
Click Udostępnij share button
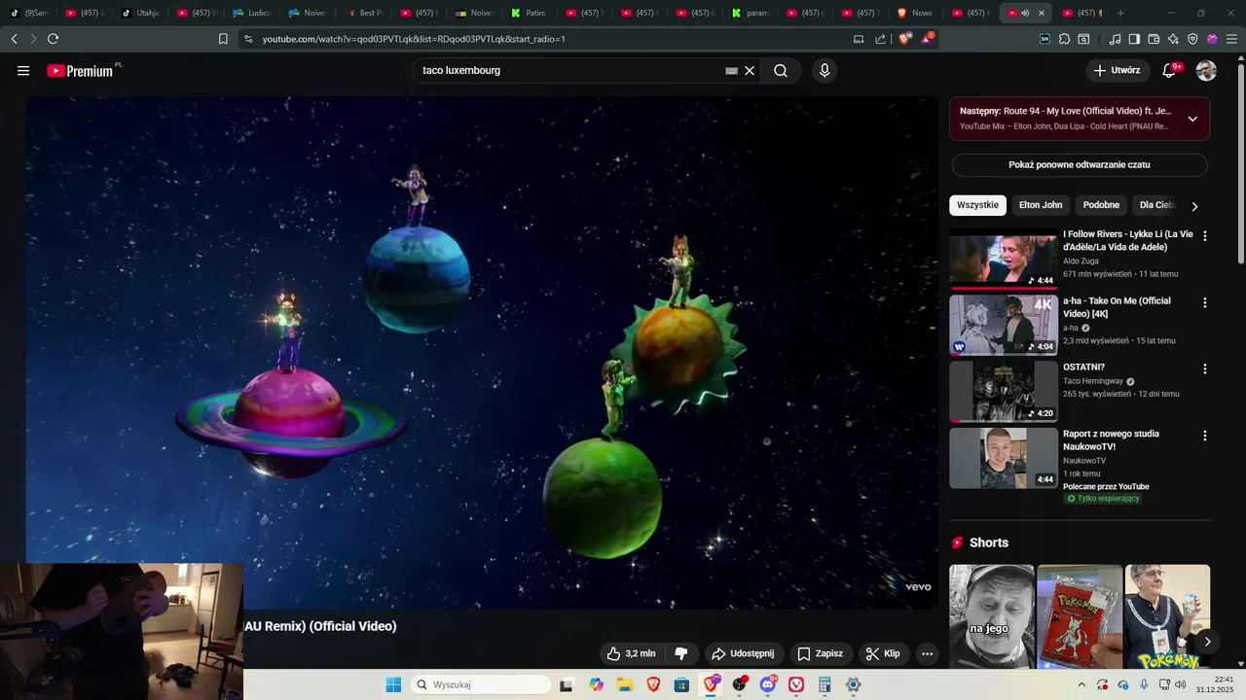click(x=743, y=653)
